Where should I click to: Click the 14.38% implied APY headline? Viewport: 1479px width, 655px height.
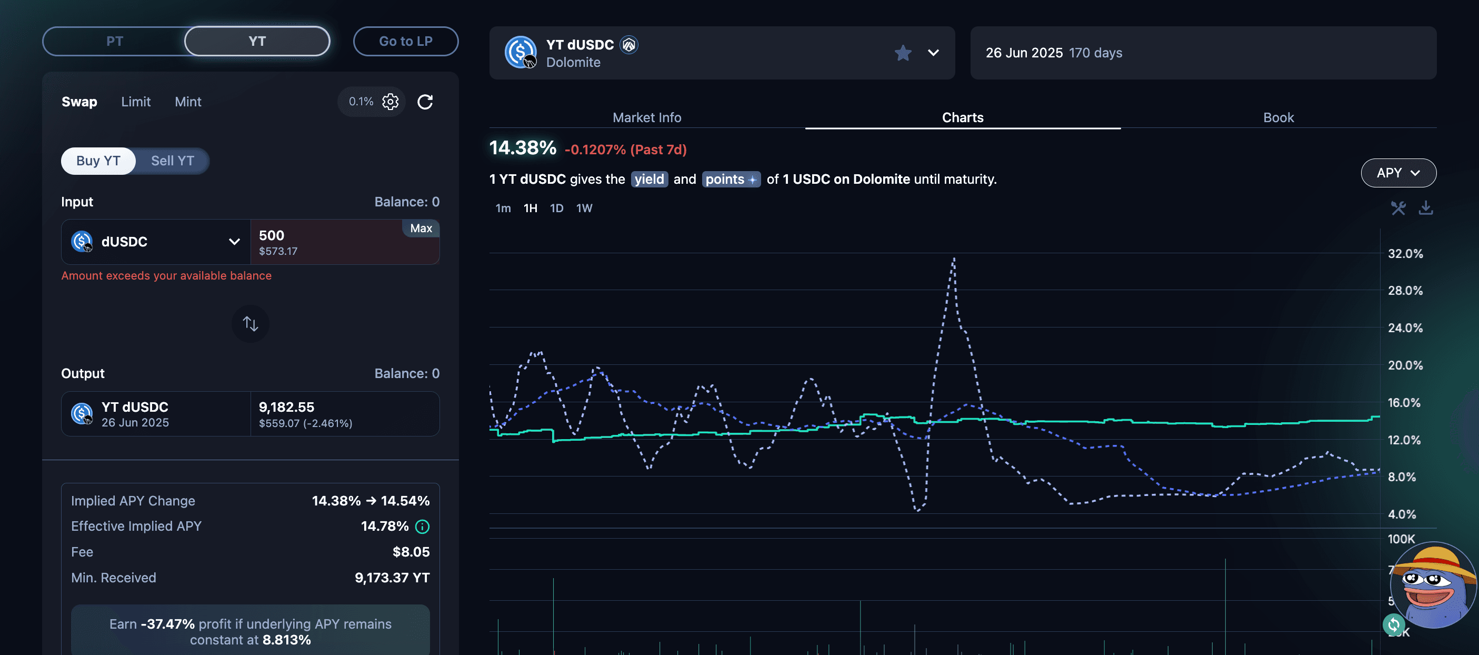tap(523, 147)
